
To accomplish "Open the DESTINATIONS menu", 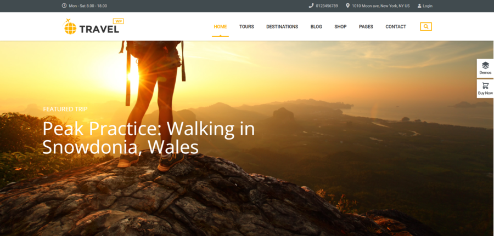I will point(282,27).
